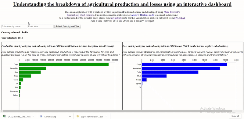The image size is (244, 119).
Task: Click the Oil label in loss chart
Action: tap(140, 88)
